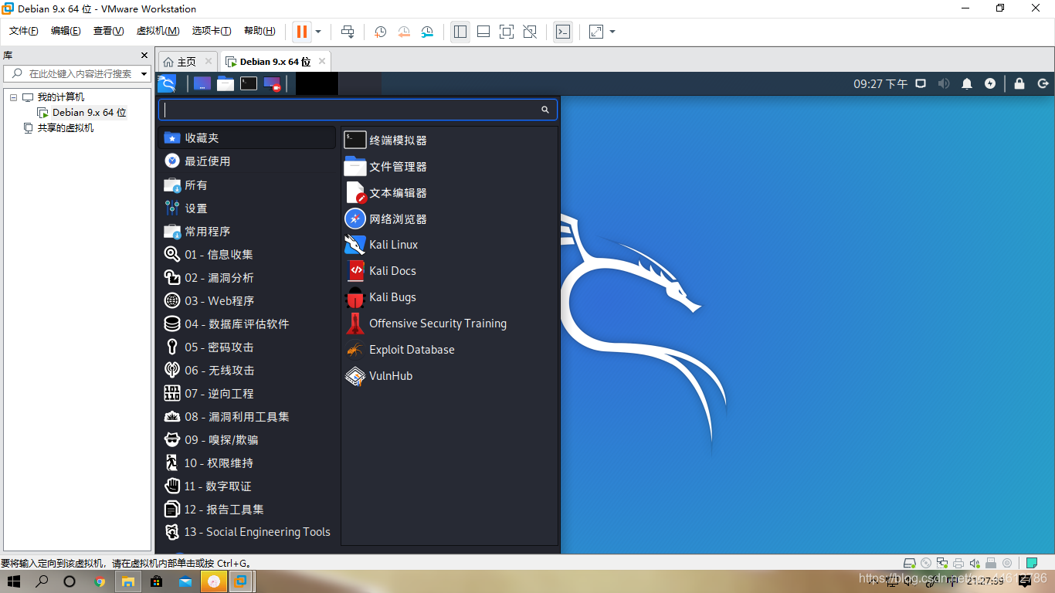Open the snapshot manager with wrench icon

(428, 32)
